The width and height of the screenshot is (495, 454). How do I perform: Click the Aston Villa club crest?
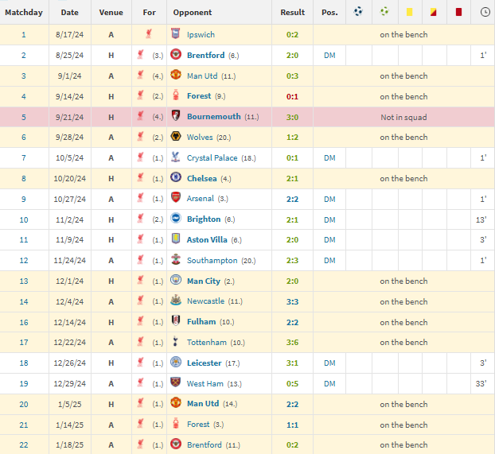point(176,239)
